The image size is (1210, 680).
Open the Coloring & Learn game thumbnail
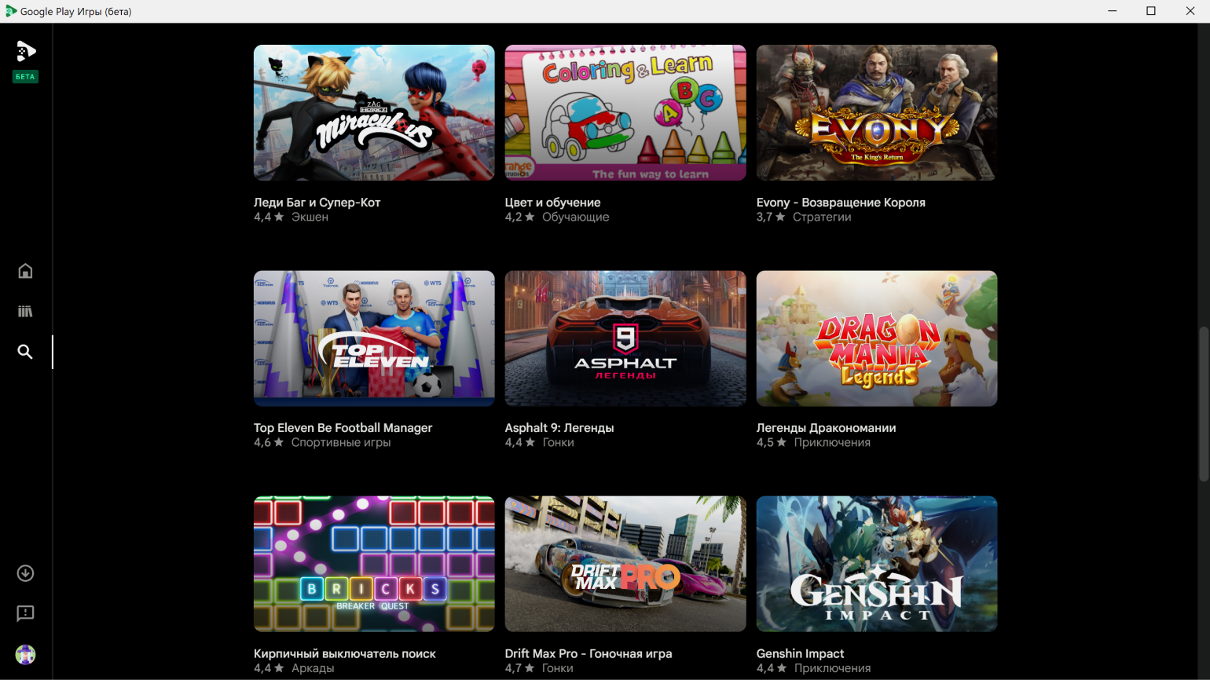point(625,112)
